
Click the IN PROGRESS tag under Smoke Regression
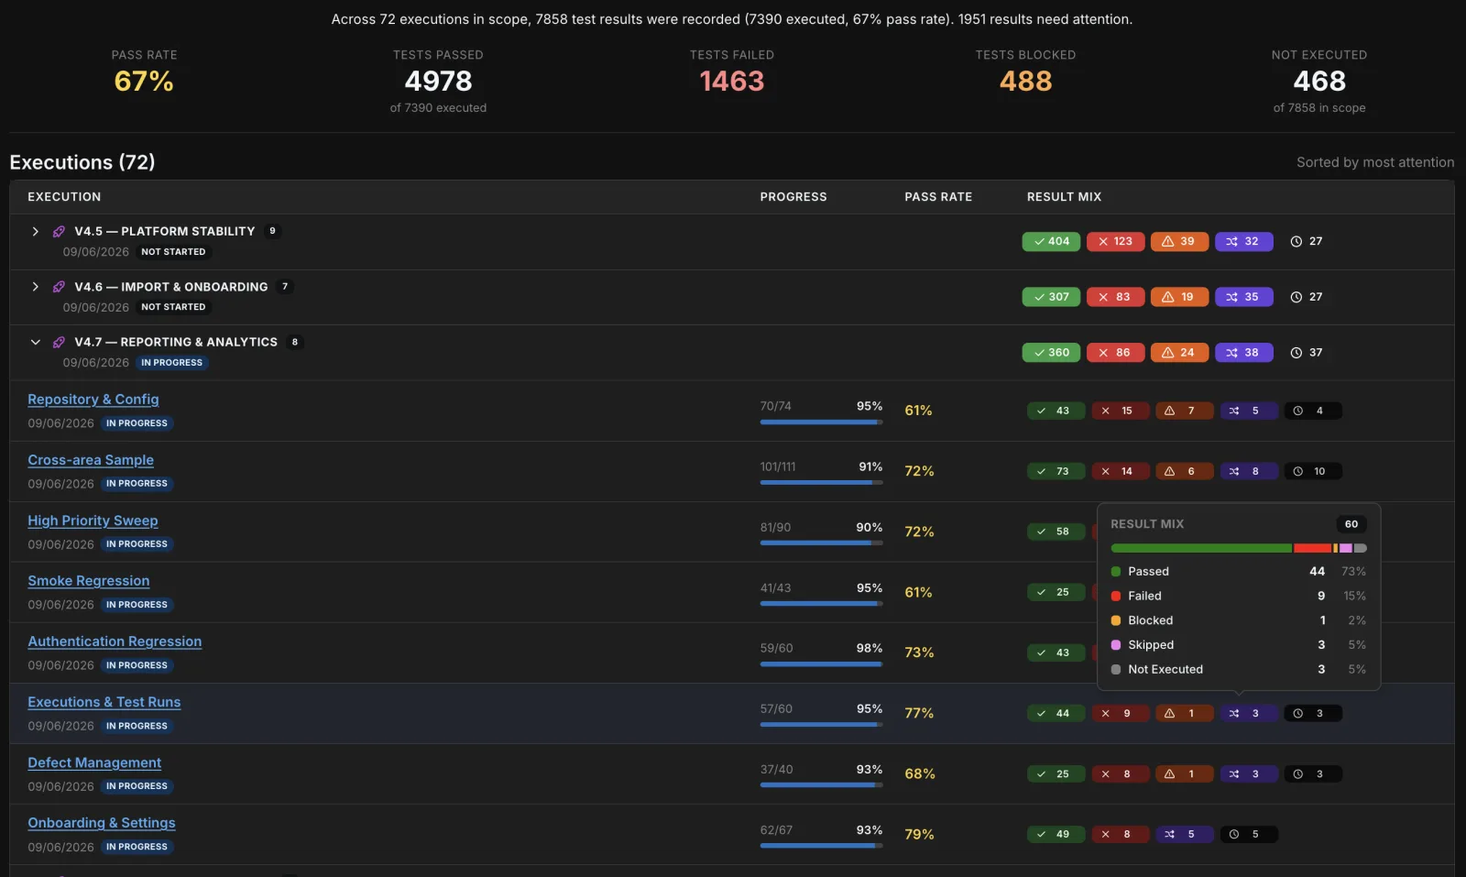(137, 605)
